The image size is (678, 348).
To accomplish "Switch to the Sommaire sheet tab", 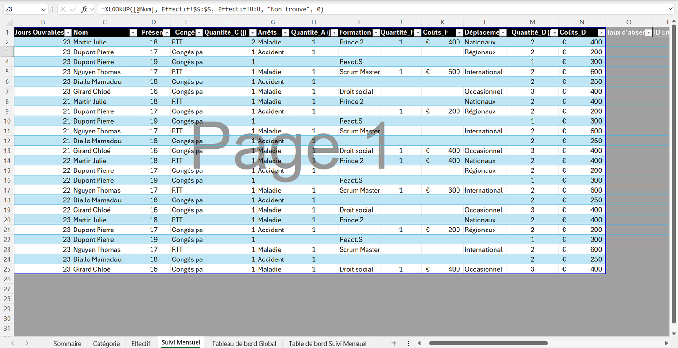I will [67, 343].
